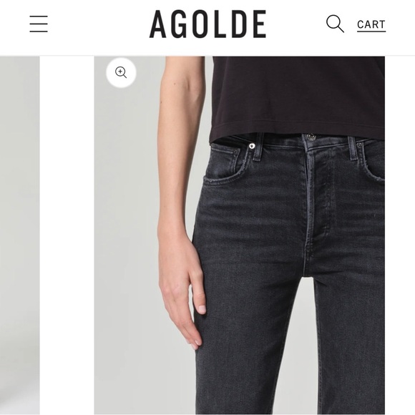The width and height of the screenshot is (415, 415).
Task: Open the search magnifier icon
Action: click(335, 24)
